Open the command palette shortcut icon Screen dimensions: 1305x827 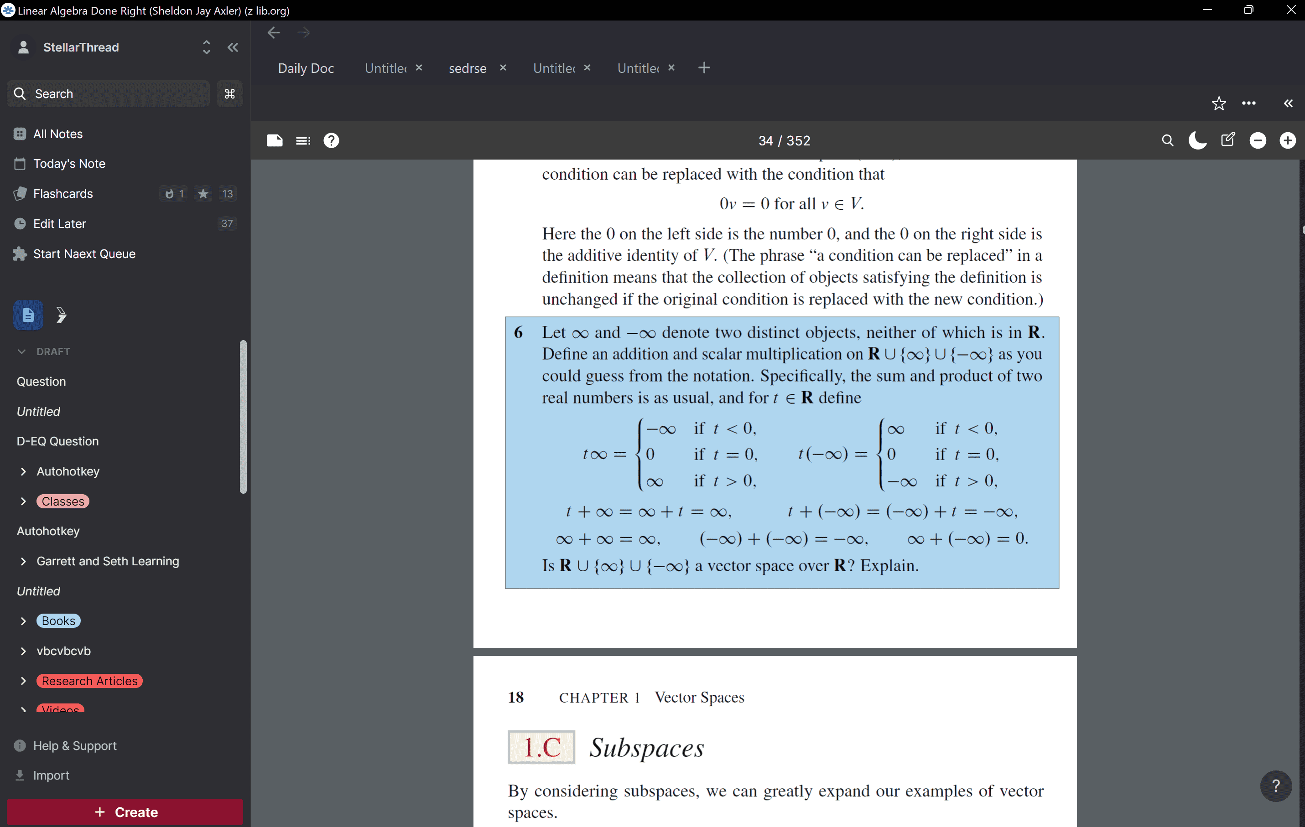[x=230, y=94]
